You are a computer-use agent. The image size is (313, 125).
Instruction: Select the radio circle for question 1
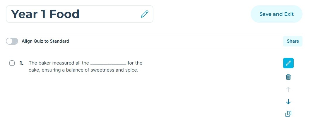(12, 63)
